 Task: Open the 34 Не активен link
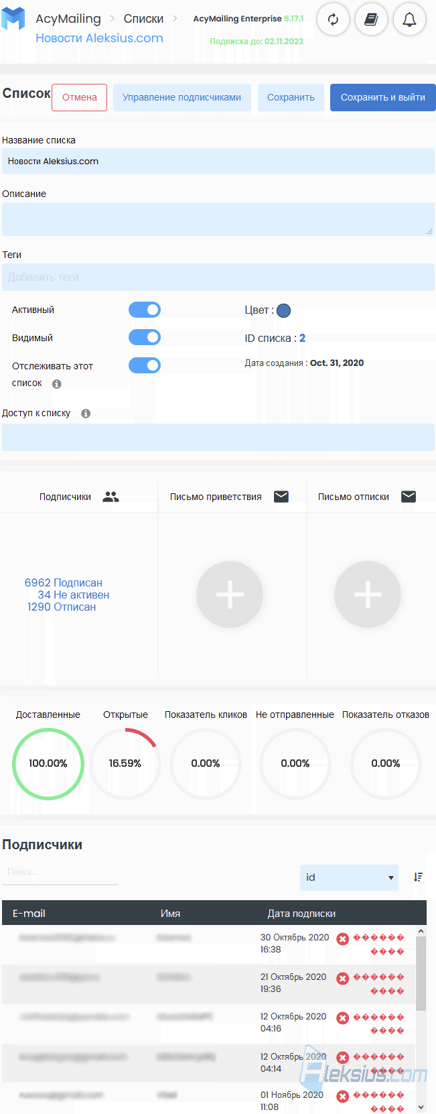pos(74,595)
